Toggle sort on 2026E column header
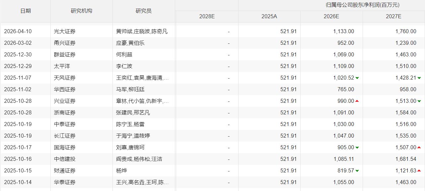Viewport: 425px width, 191px height. 330,16
